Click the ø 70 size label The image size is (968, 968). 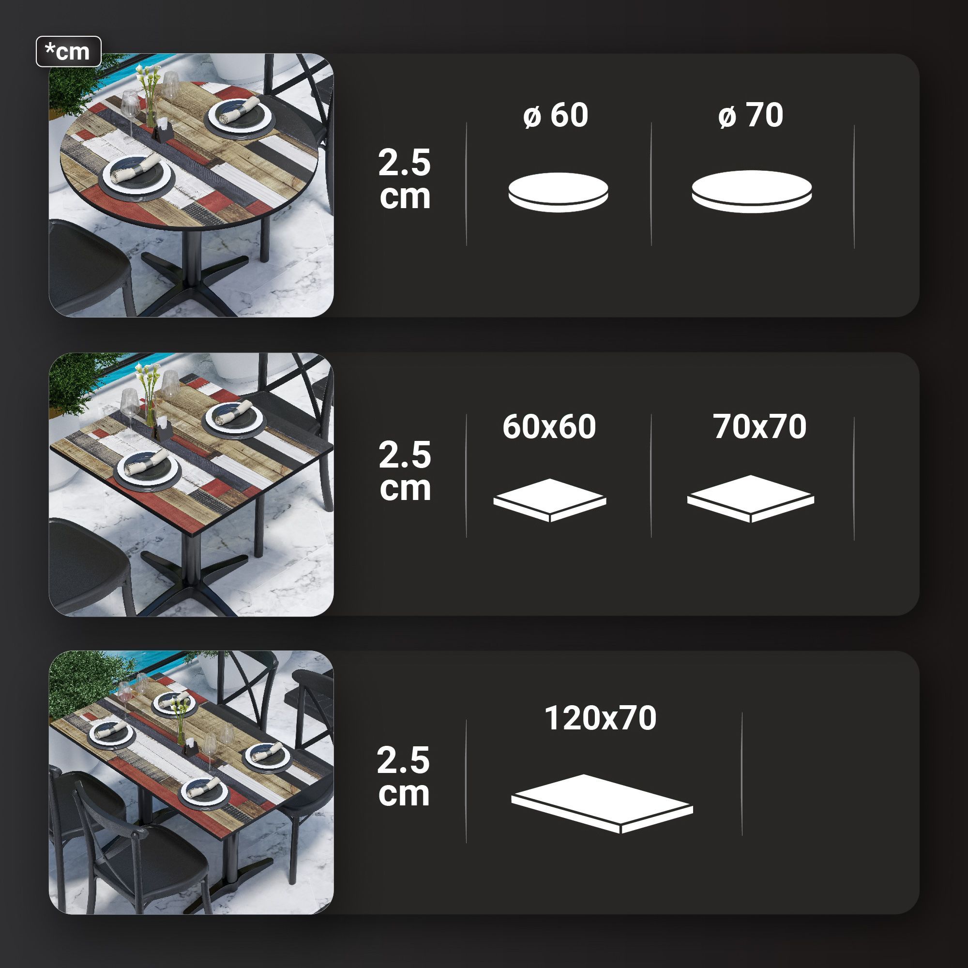pos(750,115)
